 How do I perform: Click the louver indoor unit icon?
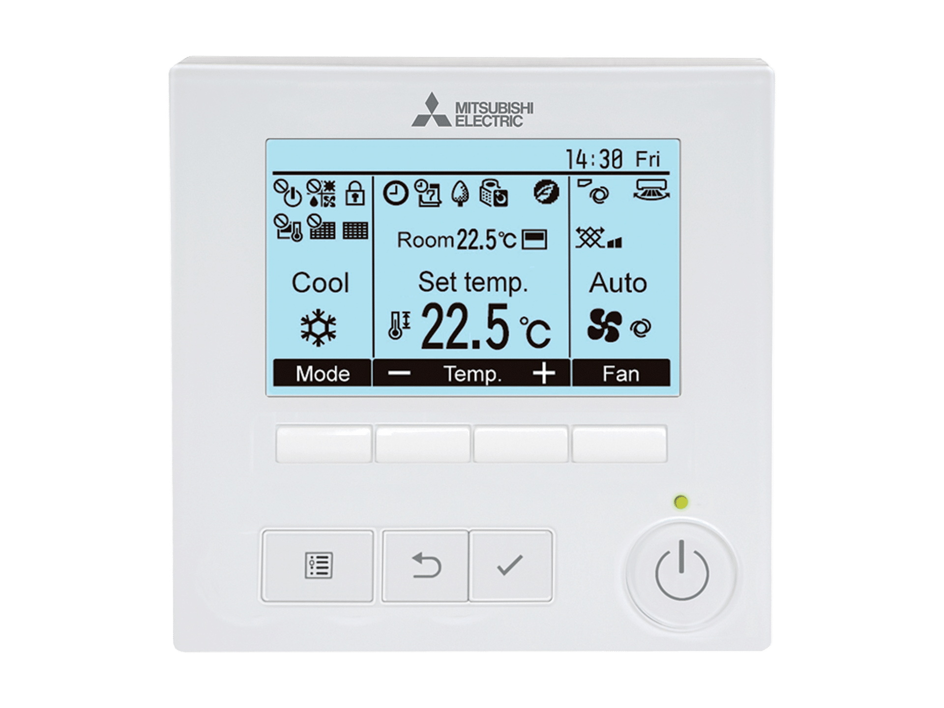[x=651, y=190]
